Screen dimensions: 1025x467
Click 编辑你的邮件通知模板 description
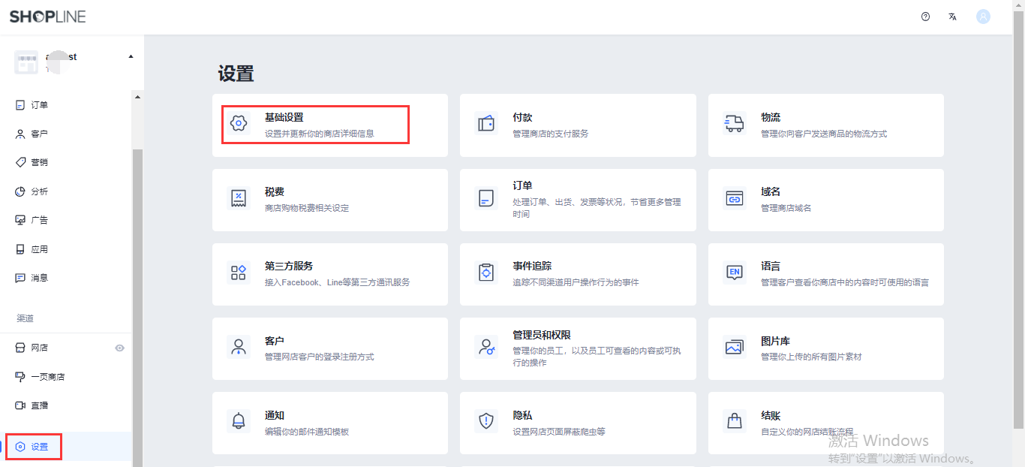point(307,432)
